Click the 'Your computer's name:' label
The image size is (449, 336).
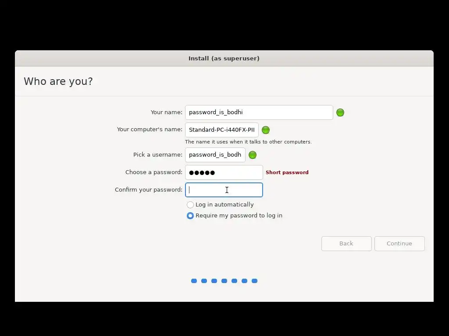[x=150, y=129]
